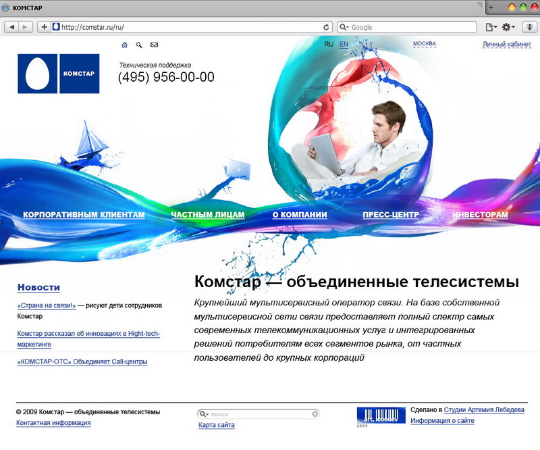Viewport: 540px width, 450px height.
Task: Open the Пресс-центр menu section
Action: tap(391, 215)
